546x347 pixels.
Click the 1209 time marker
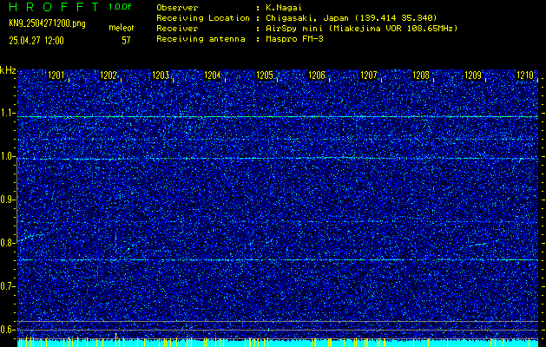(x=473, y=75)
